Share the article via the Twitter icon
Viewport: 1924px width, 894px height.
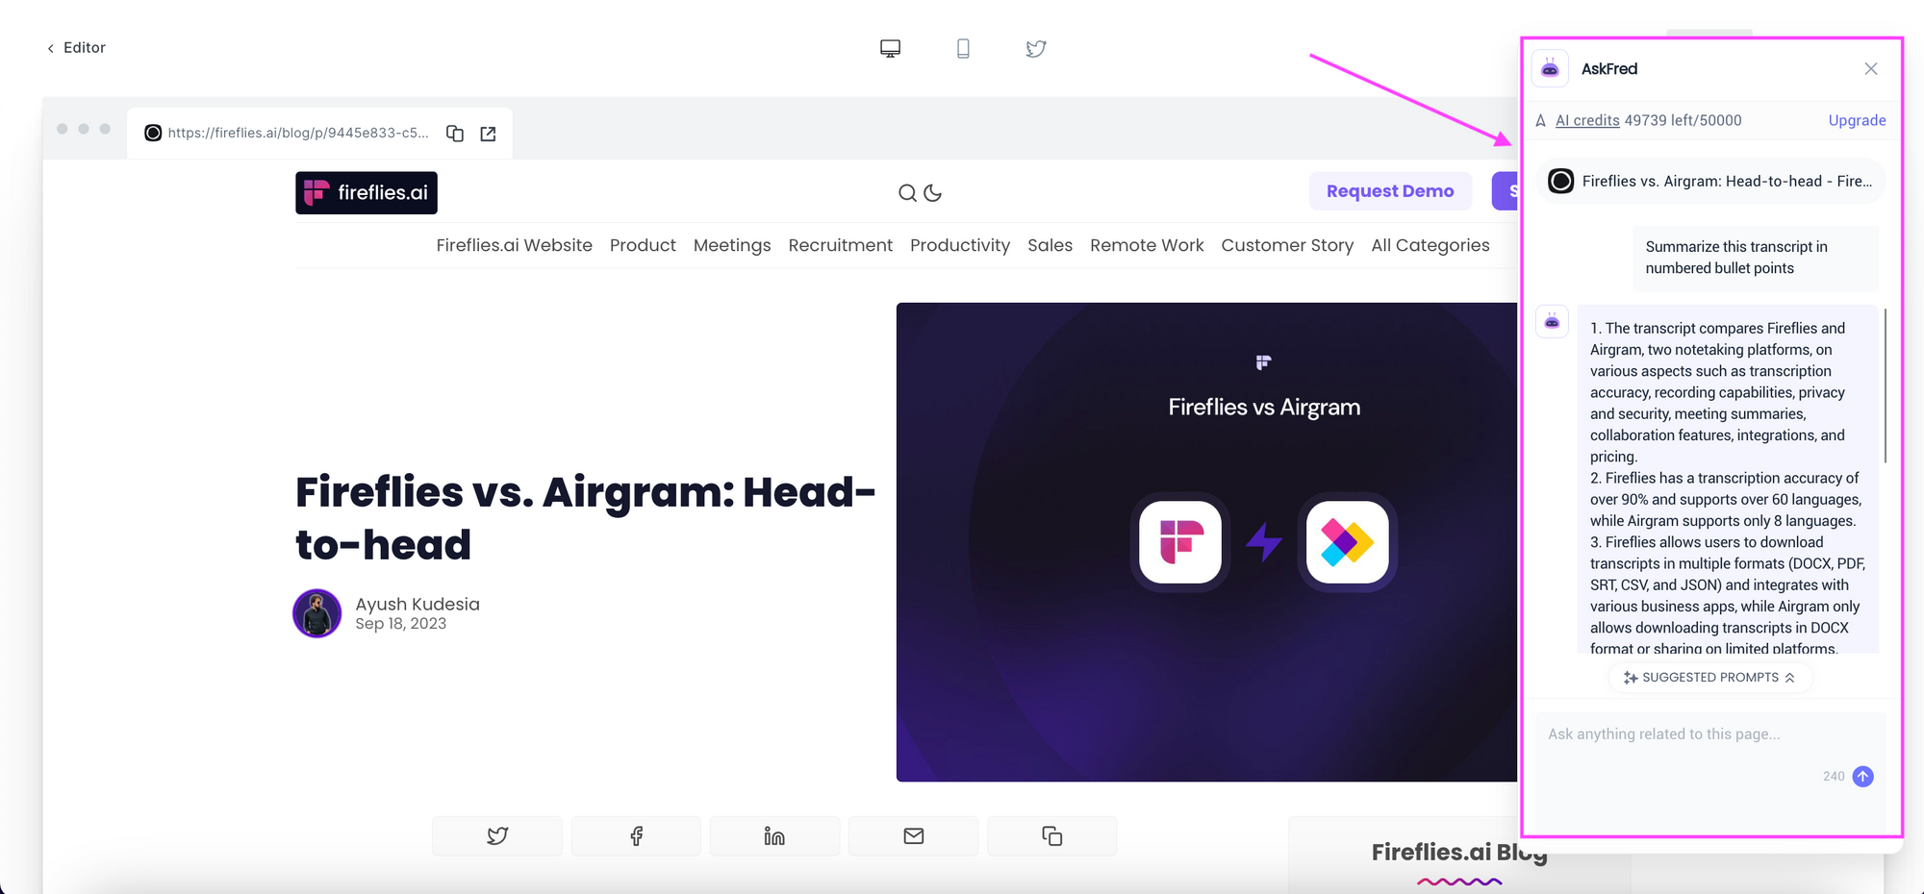click(x=497, y=835)
